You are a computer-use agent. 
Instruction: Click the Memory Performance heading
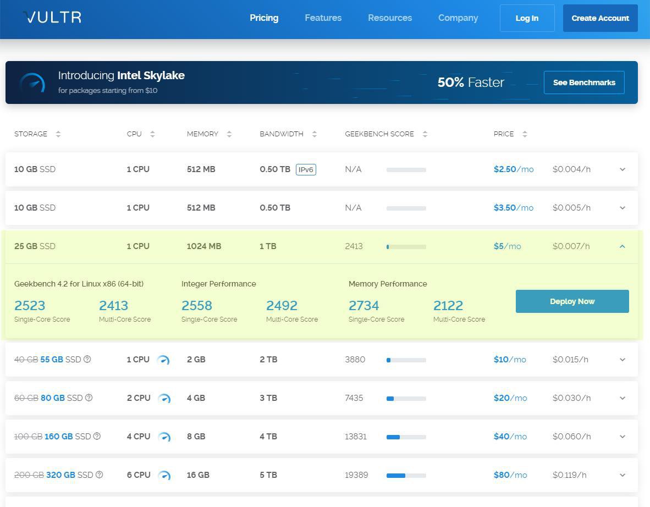pyautogui.click(x=388, y=284)
